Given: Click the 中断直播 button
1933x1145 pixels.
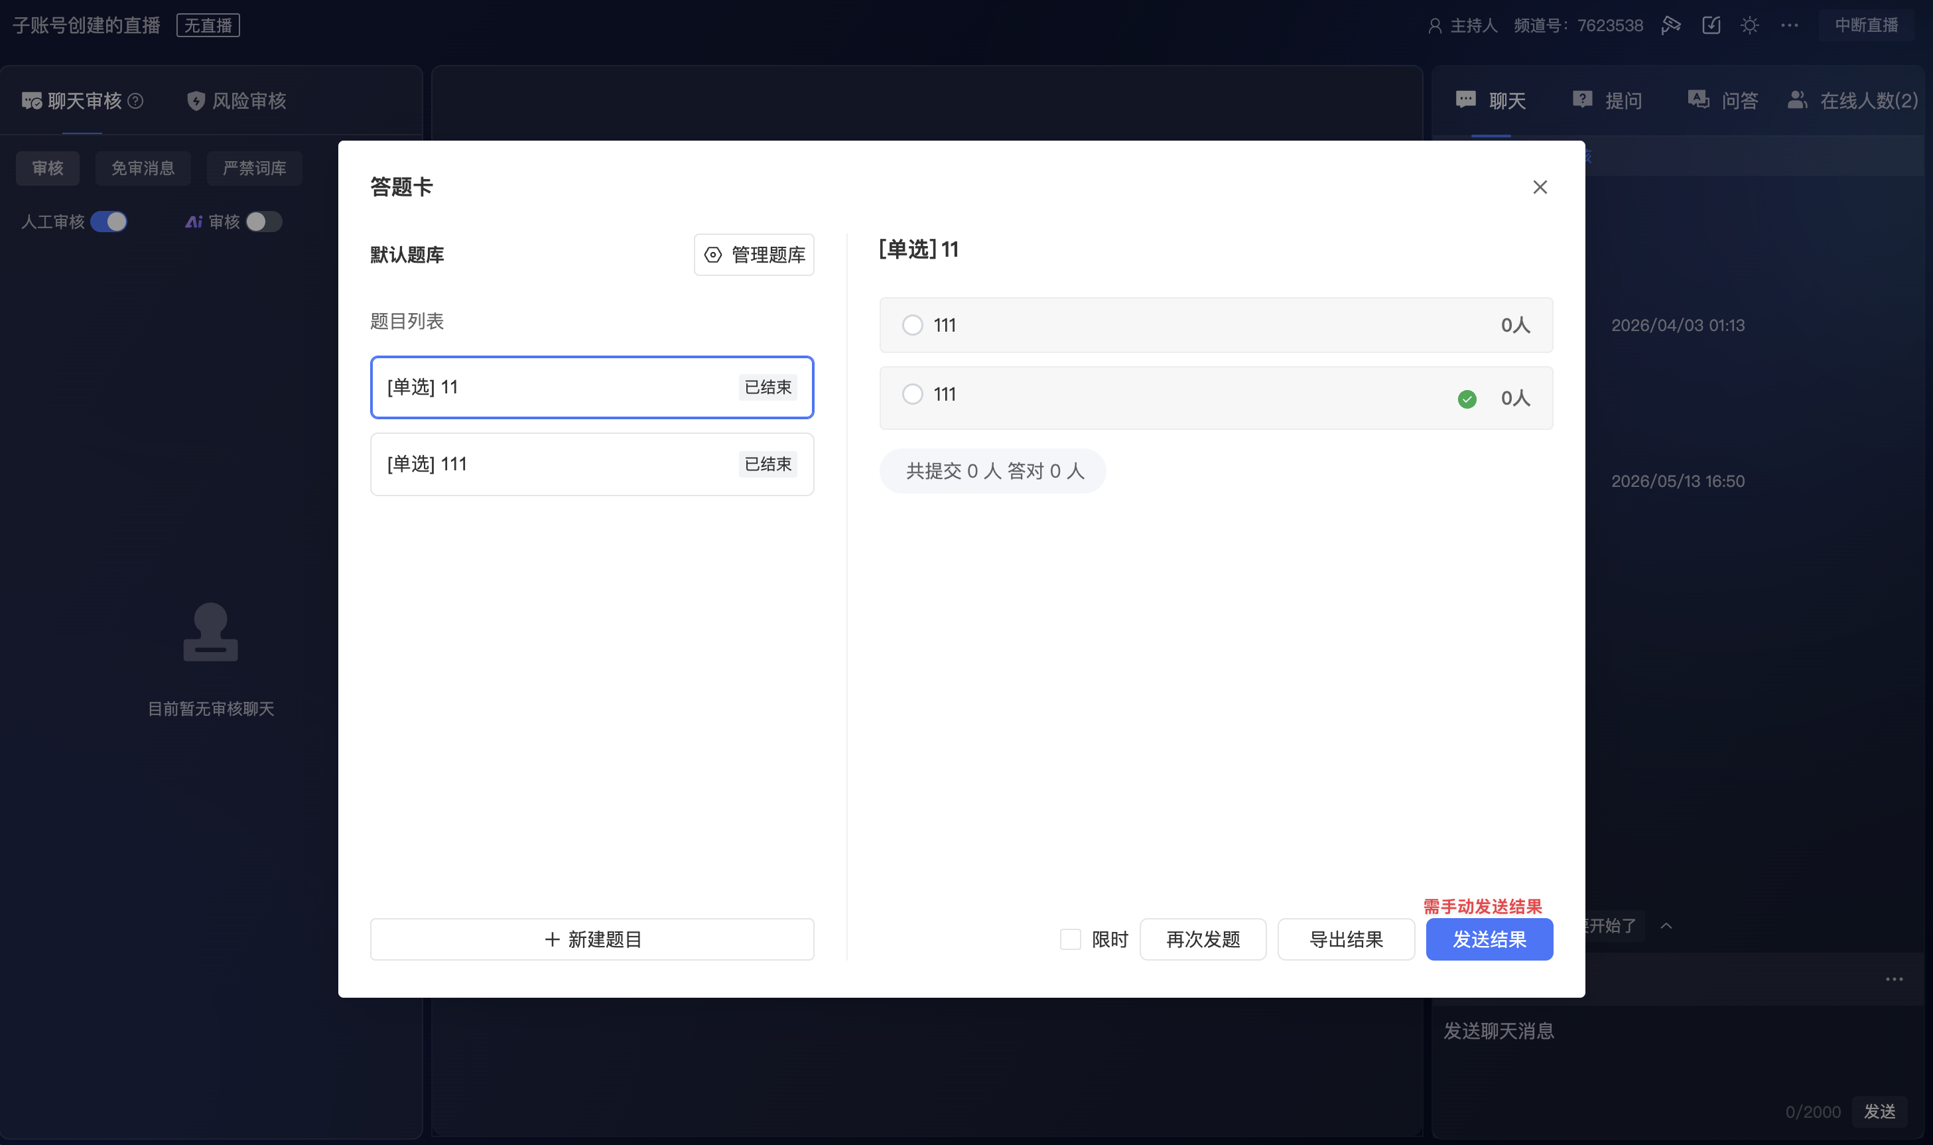Looking at the screenshot, I should pos(1866,25).
